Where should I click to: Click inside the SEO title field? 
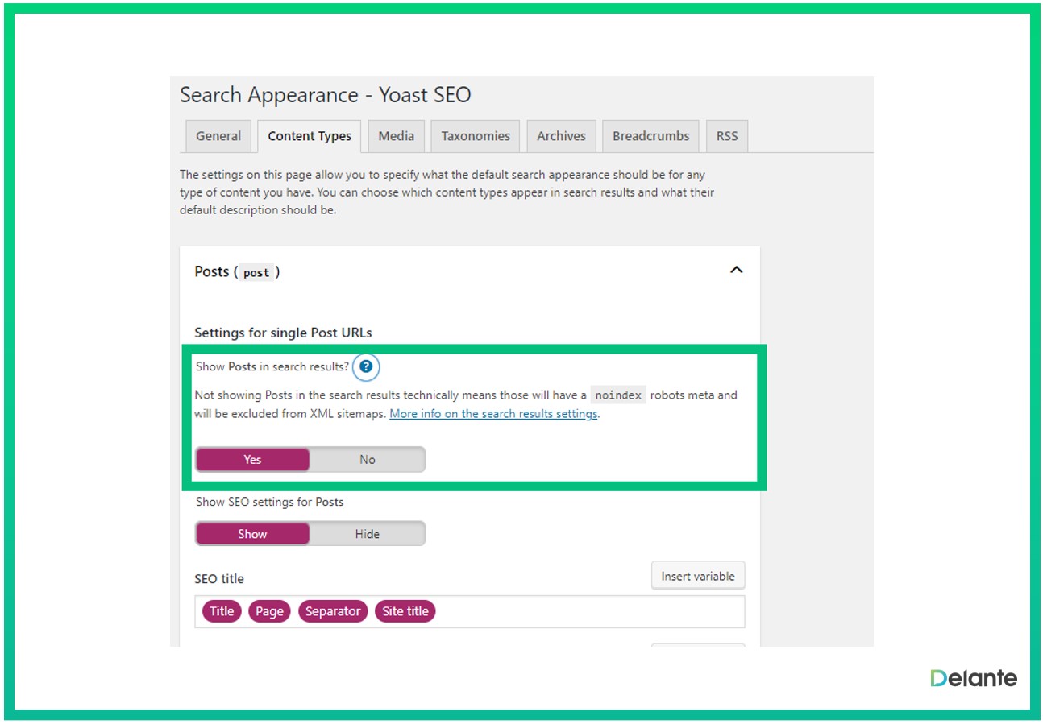[x=470, y=611]
